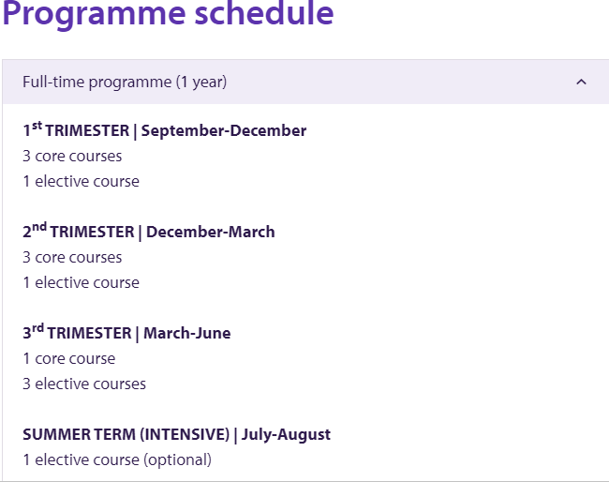Select the '1 core course' line

click(x=69, y=358)
